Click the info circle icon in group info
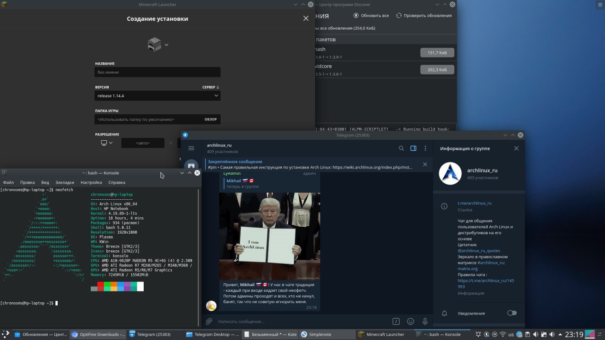Screen dimensions: 605x340 (x=444, y=206)
